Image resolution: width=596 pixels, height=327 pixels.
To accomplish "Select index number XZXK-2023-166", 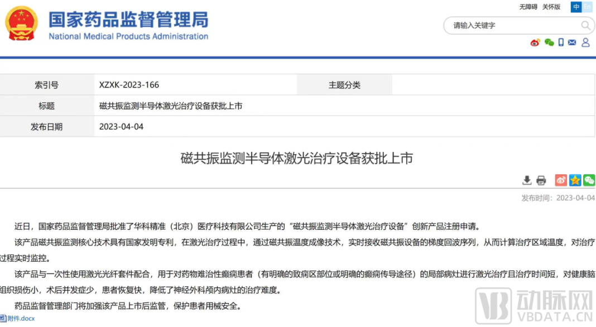I will [129, 85].
